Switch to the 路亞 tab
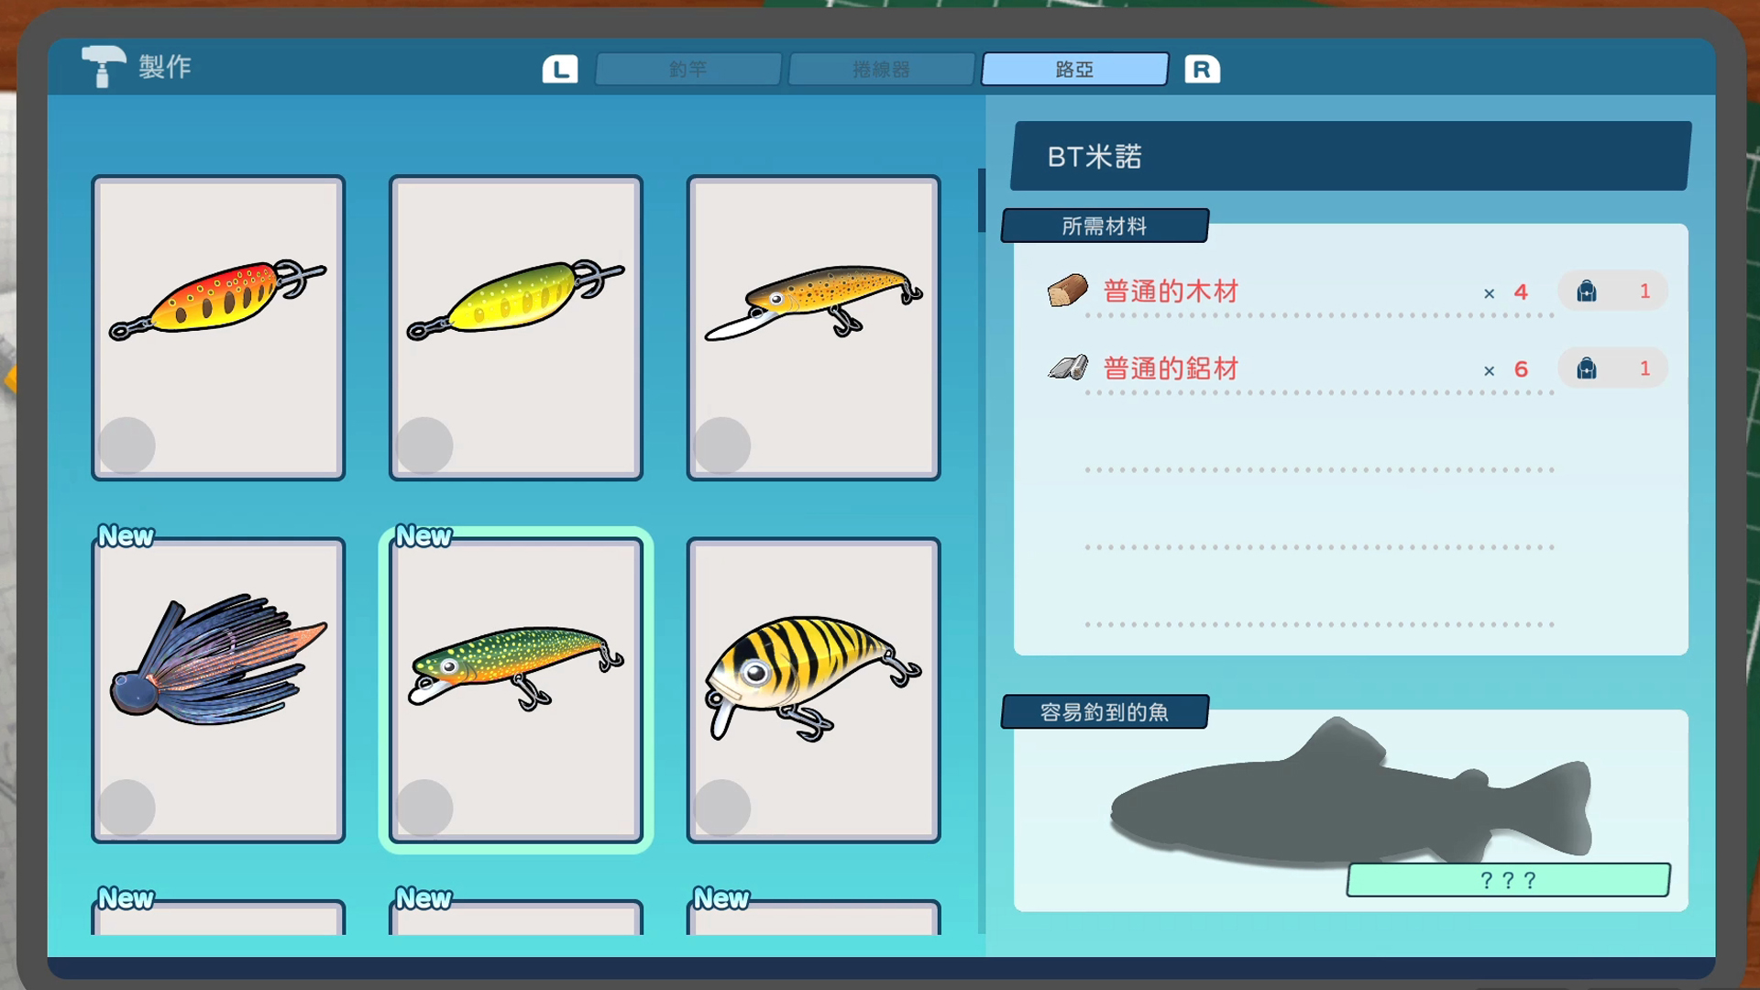The height and width of the screenshot is (990, 1760). point(1075,69)
